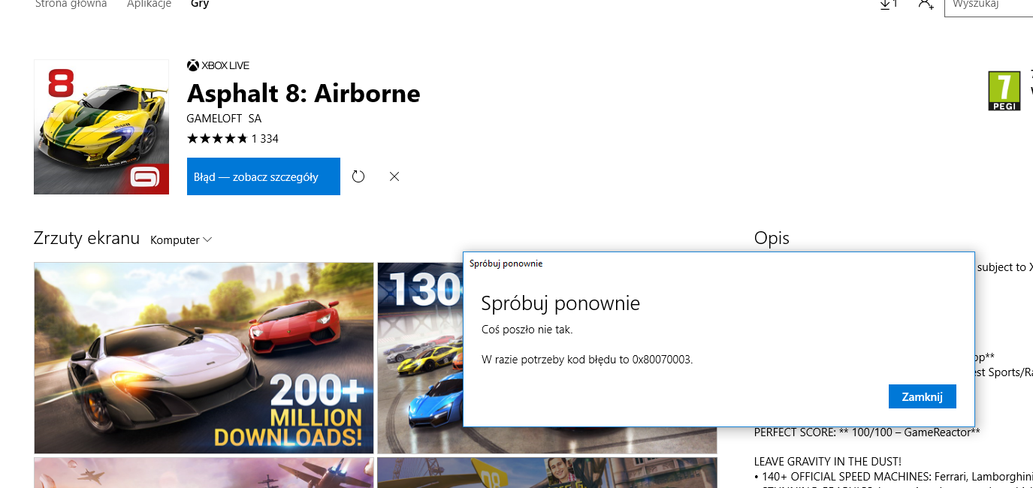Open the Gry tab
The image size is (1033, 488).
(200, 4)
